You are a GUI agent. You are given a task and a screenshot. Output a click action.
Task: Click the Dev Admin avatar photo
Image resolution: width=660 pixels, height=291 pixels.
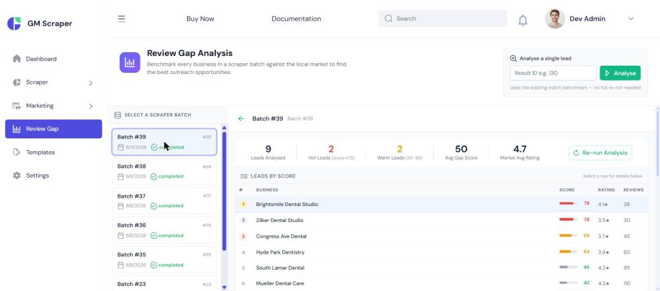pos(554,19)
